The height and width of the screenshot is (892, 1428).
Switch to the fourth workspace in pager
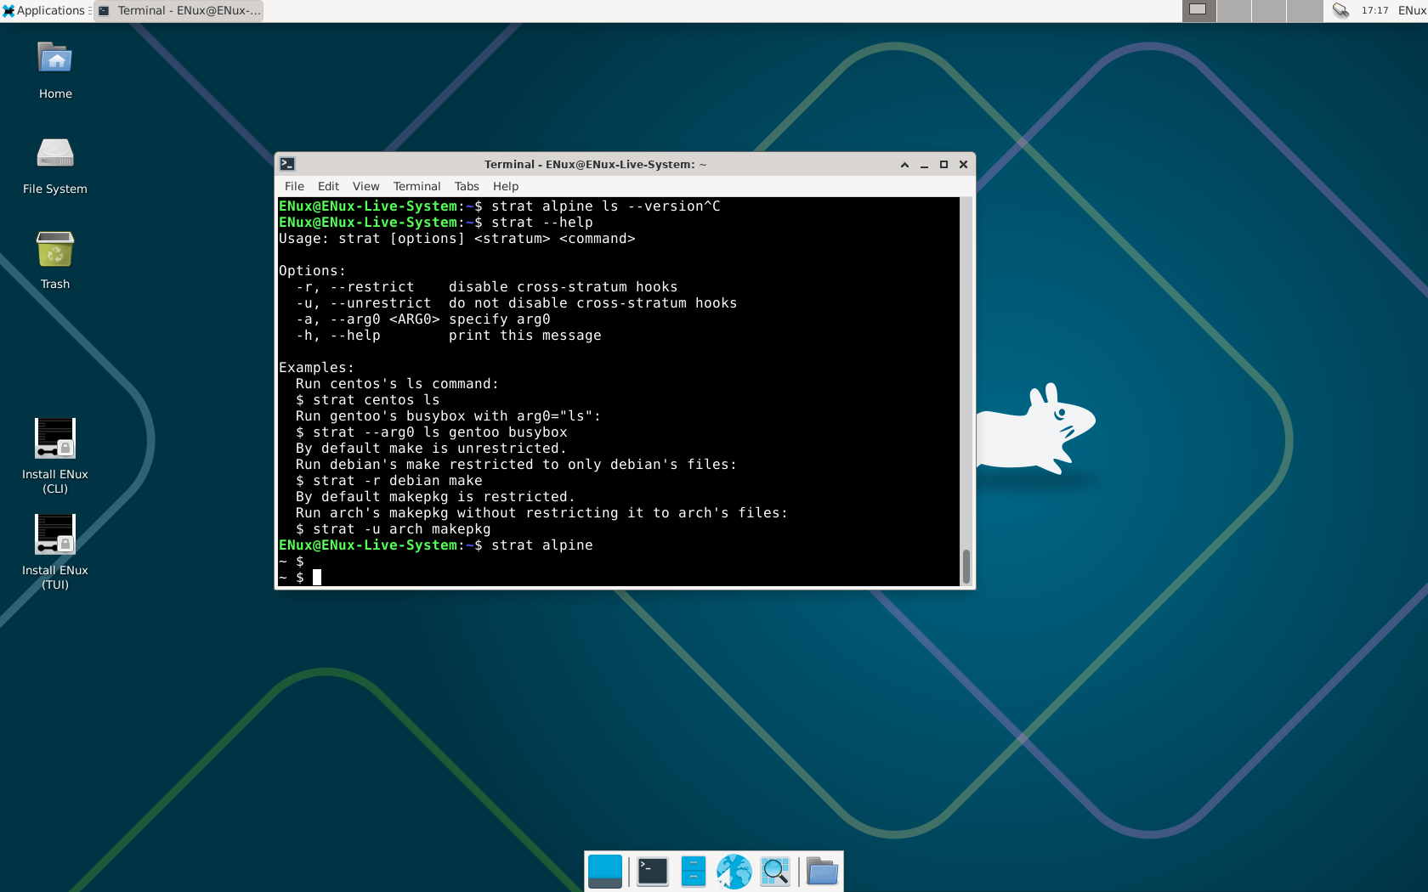1305,10
